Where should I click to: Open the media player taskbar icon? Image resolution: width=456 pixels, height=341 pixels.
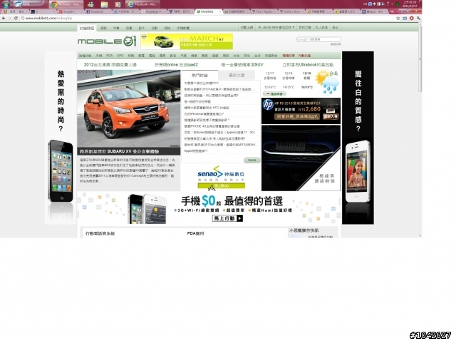tap(117, 4)
